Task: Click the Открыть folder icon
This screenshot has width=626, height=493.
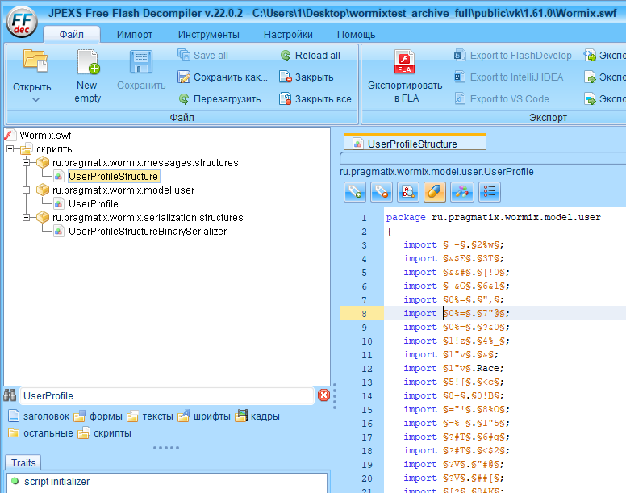Action: [x=35, y=61]
